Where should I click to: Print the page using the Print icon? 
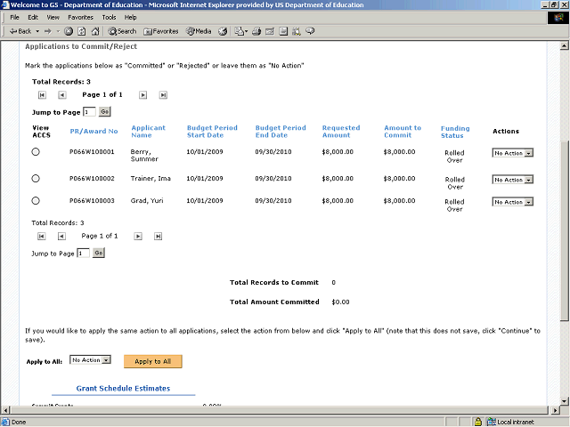click(x=256, y=31)
